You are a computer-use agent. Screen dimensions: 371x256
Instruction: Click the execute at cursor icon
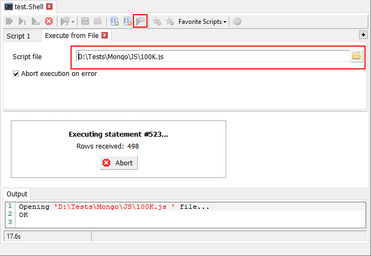point(23,22)
